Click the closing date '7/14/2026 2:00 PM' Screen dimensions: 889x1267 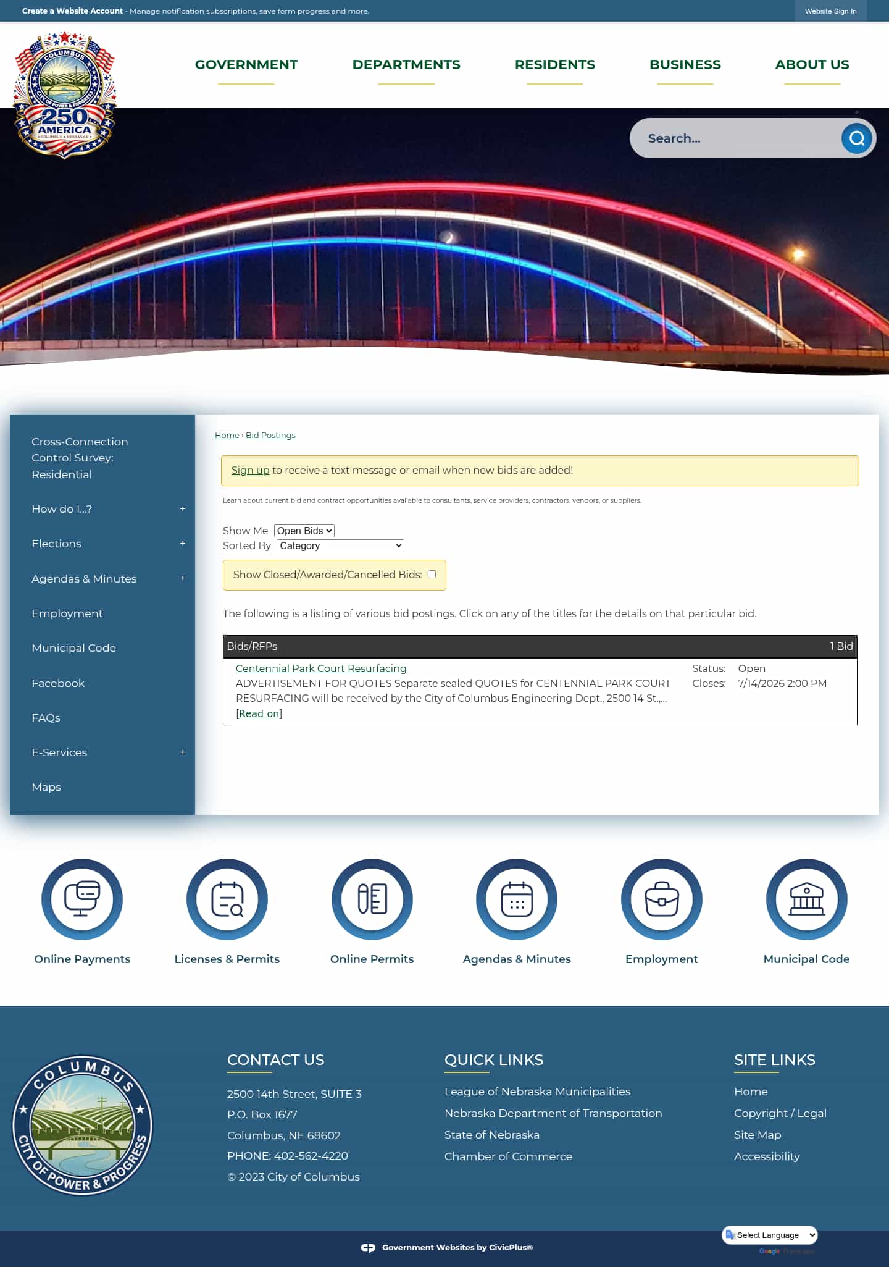coord(782,683)
